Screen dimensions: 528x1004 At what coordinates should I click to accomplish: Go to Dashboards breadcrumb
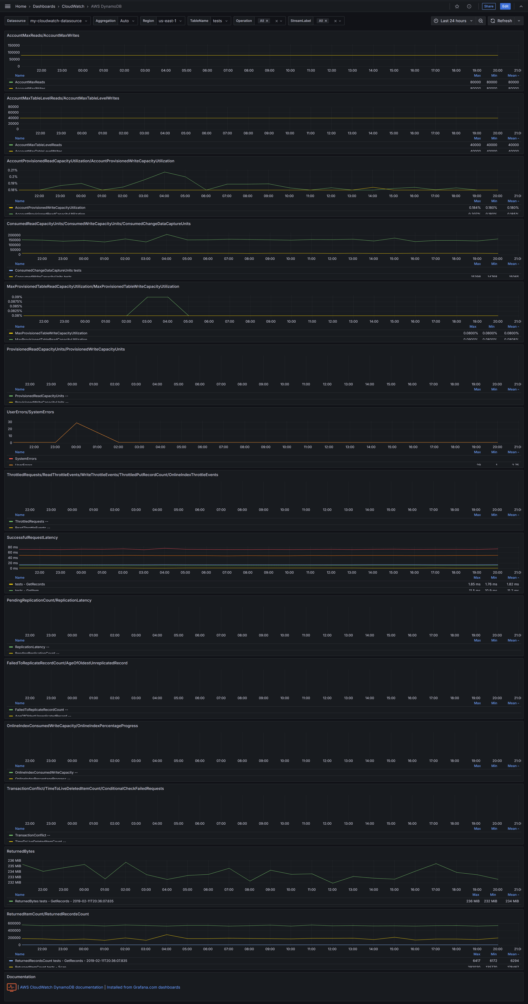pos(44,6)
